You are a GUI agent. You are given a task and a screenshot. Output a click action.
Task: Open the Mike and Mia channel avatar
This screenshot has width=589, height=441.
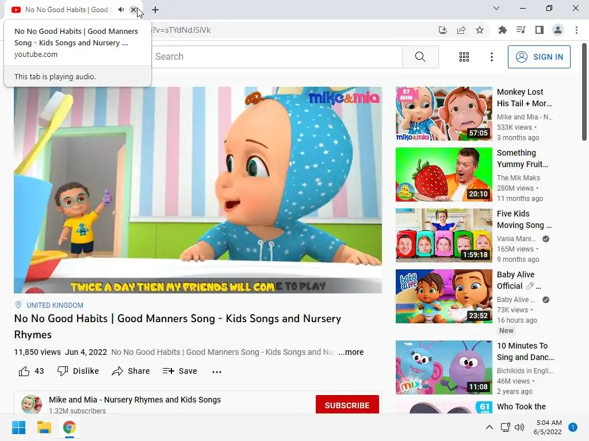click(32, 404)
